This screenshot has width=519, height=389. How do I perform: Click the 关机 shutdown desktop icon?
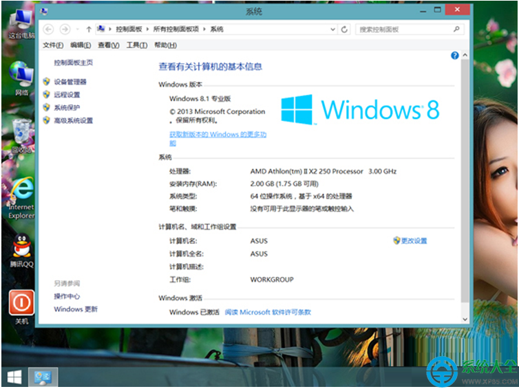coord(21,307)
